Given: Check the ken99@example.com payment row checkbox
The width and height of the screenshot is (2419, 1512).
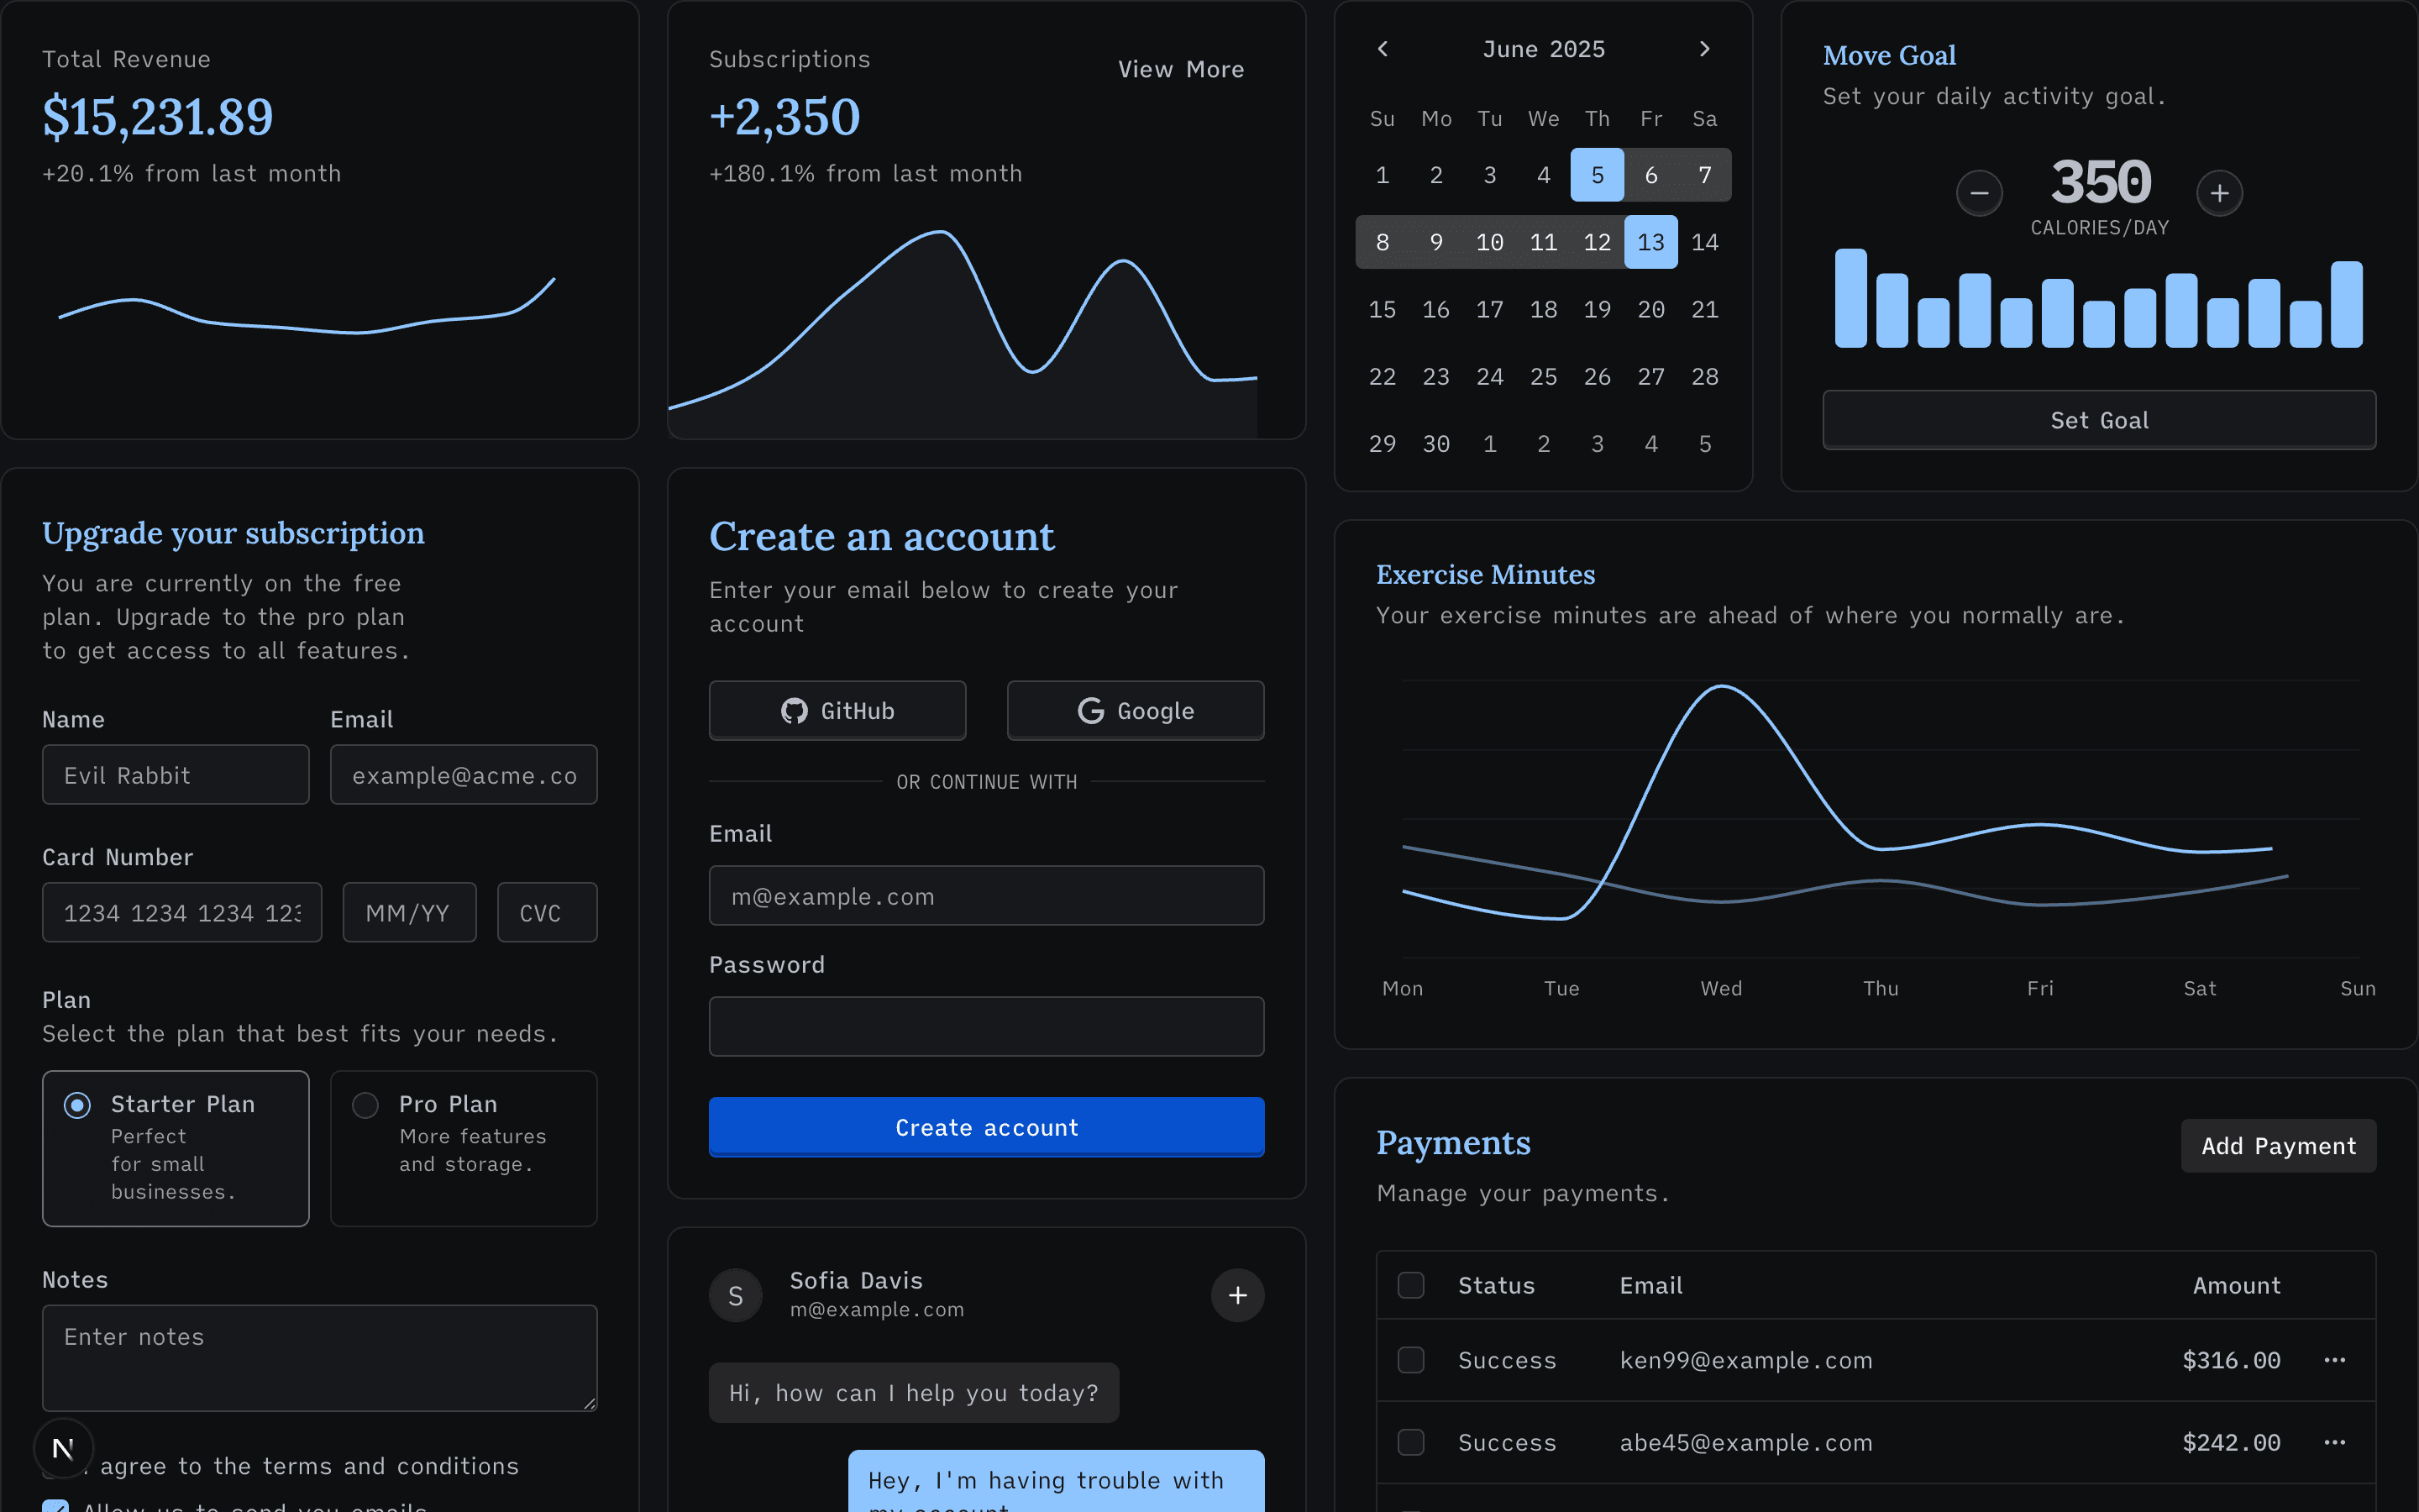Looking at the screenshot, I should (x=1410, y=1360).
